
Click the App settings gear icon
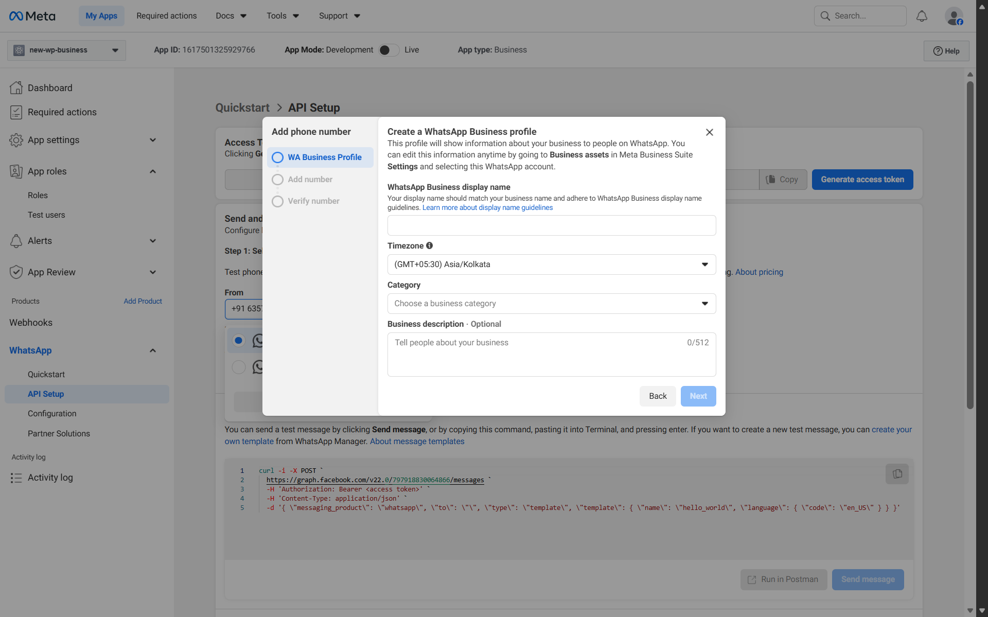(x=16, y=140)
